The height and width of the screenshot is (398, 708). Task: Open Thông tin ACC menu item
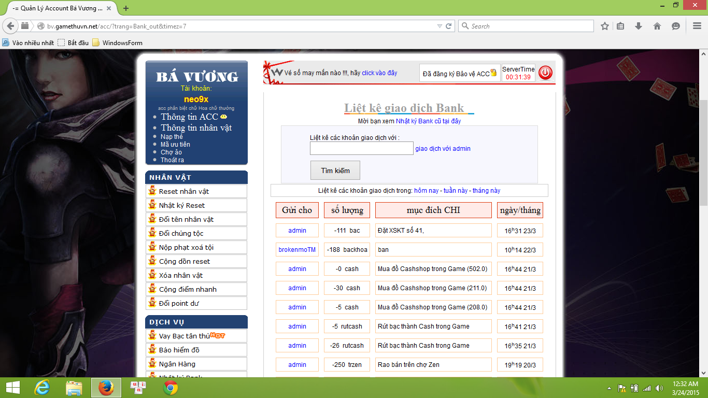pos(190,117)
